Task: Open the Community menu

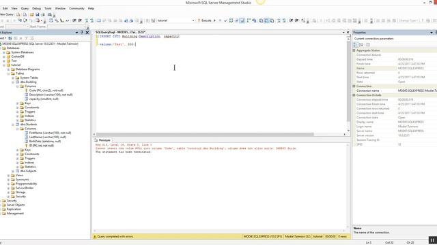Action: (x=76, y=9)
